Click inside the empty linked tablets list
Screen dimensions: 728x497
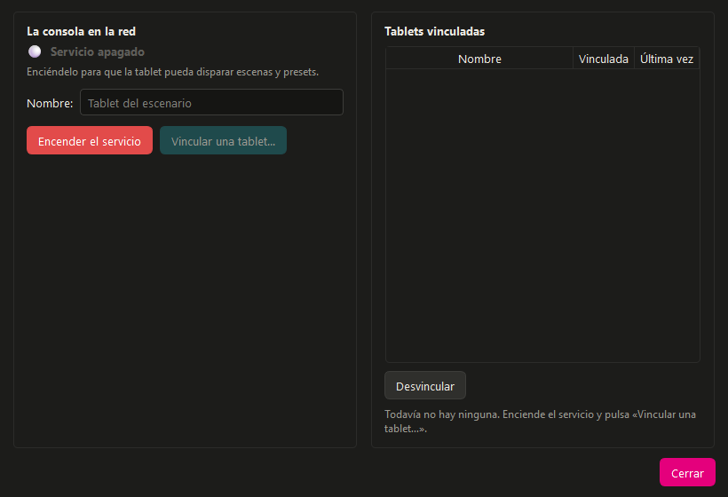click(542, 216)
